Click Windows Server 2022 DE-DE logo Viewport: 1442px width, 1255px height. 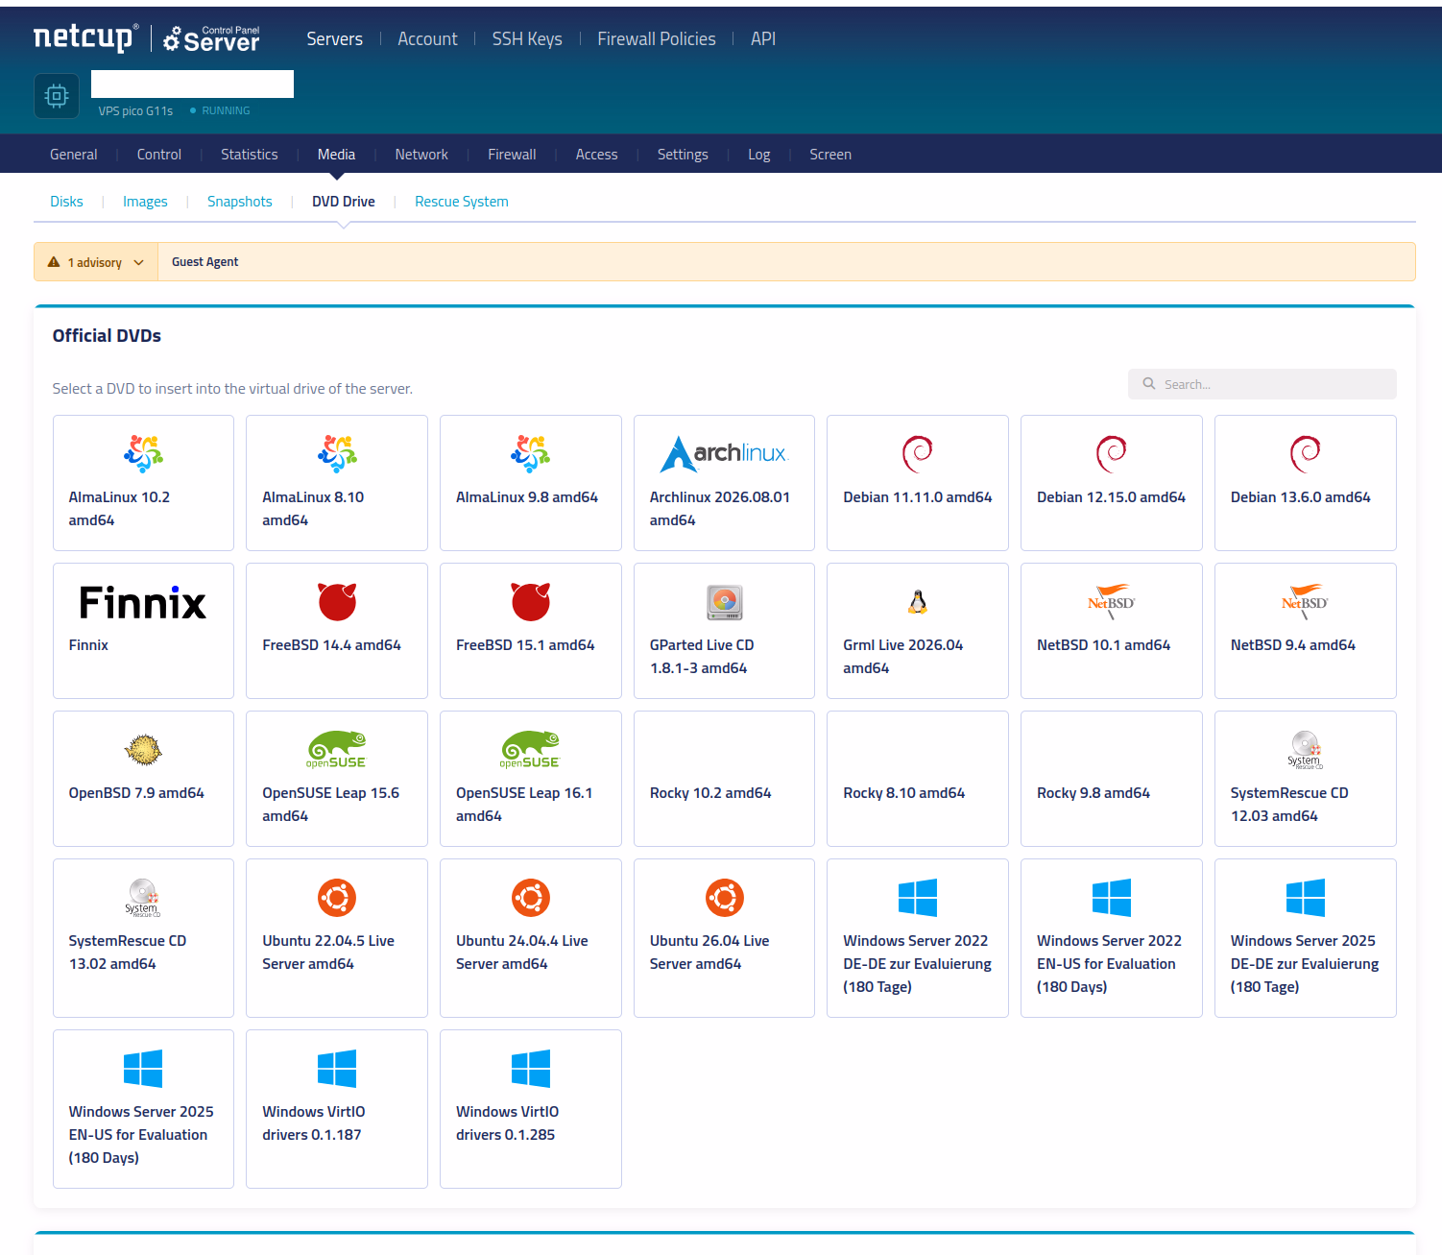click(918, 898)
